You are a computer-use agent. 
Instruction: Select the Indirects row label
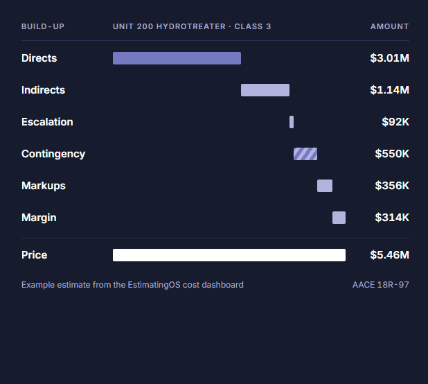(44, 90)
